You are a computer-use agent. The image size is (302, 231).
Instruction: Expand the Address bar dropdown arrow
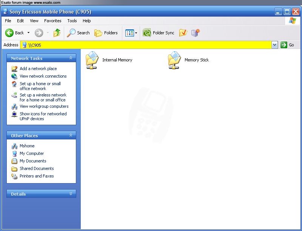pyautogui.click(x=274, y=45)
